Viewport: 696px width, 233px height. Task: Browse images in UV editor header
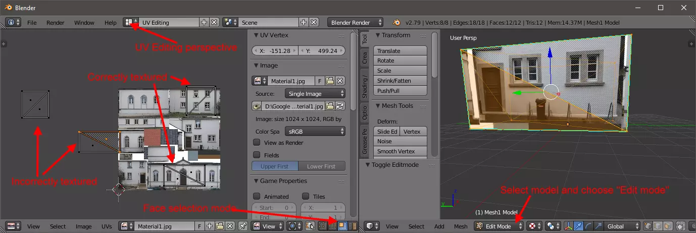126,226
